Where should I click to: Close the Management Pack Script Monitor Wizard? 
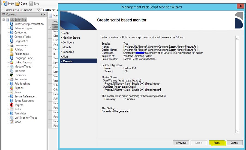tap(241, 6)
